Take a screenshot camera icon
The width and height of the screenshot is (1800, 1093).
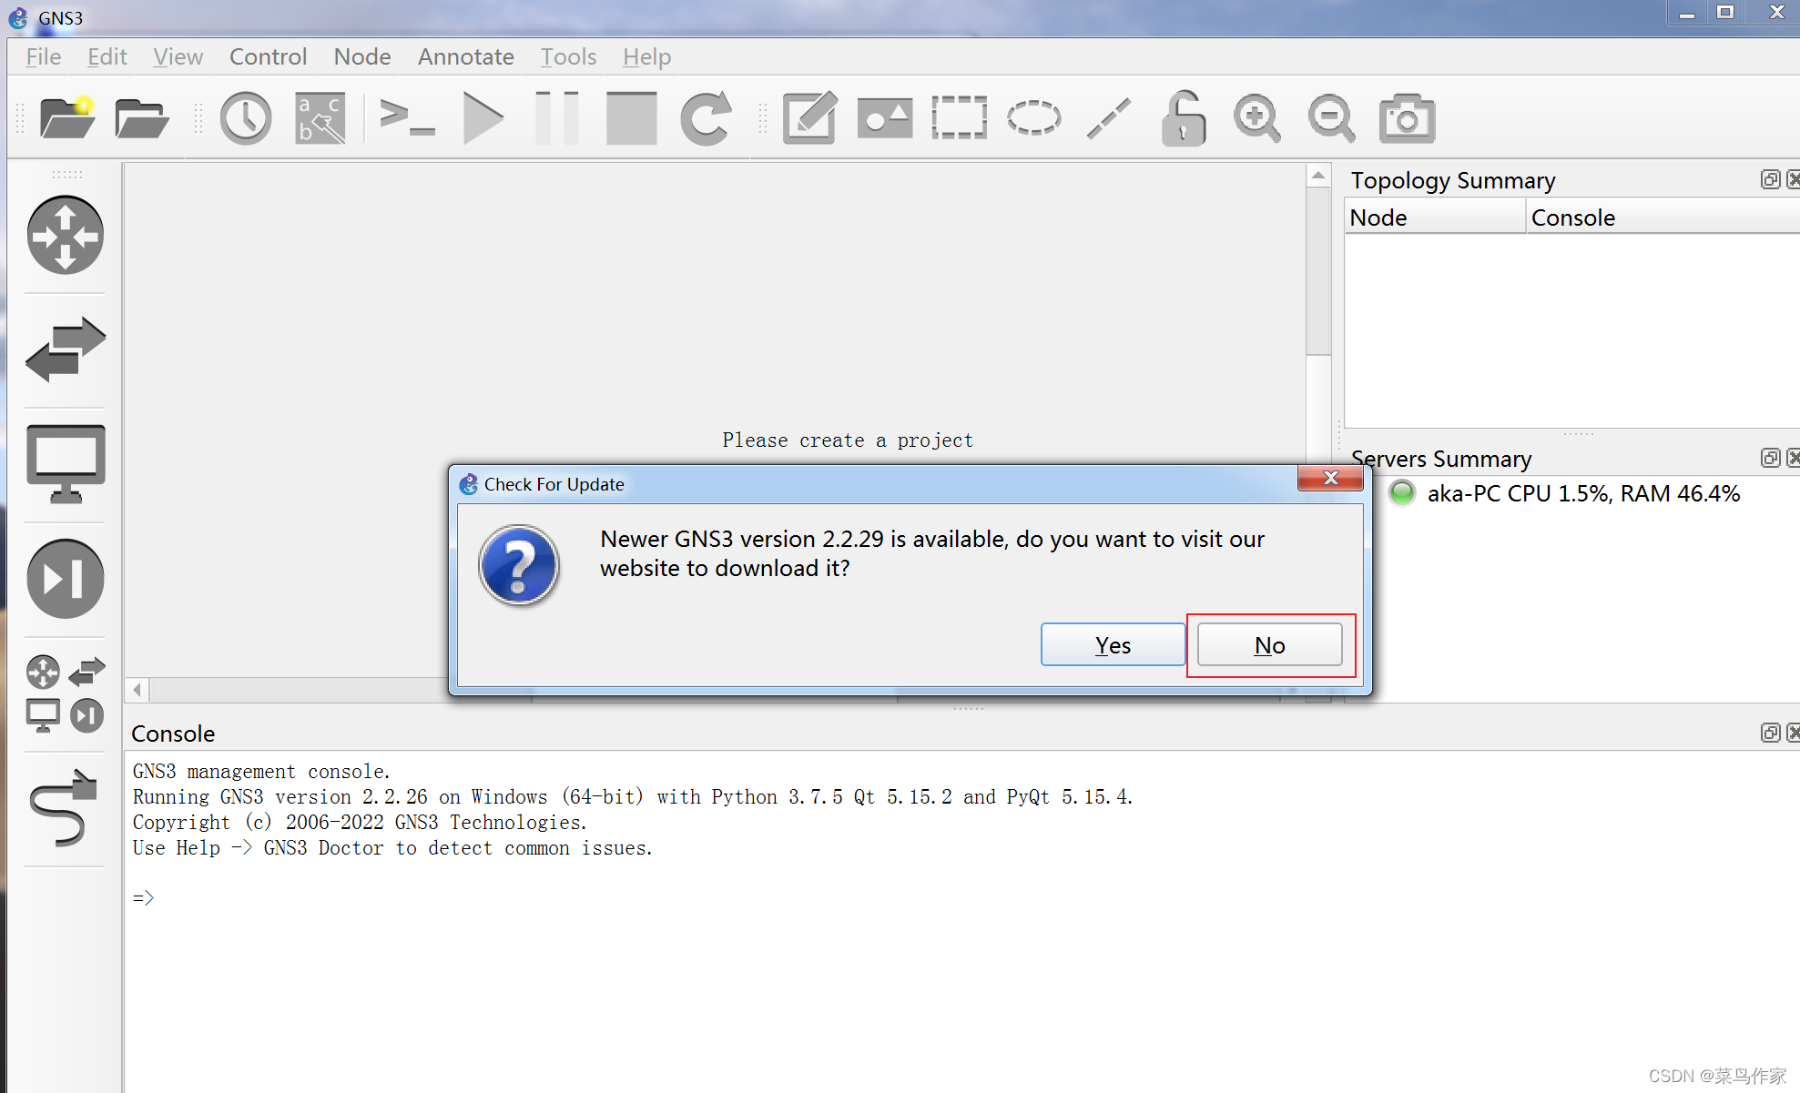click(1407, 118)
